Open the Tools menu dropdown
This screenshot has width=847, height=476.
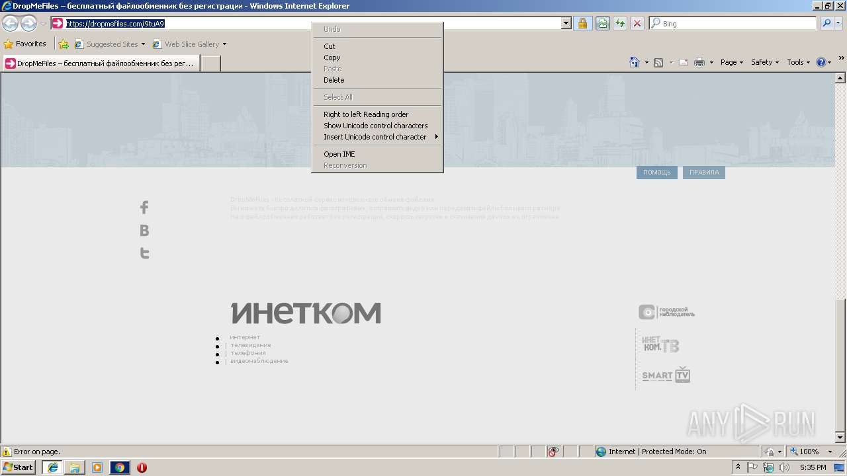pos(798,62)
